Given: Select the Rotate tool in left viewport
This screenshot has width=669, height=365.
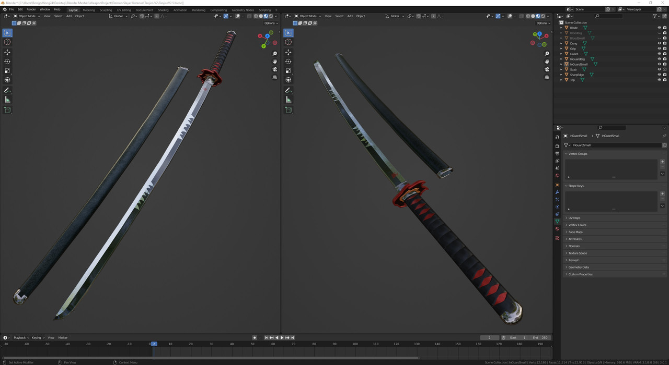Looking at the screenshot, I should [x=7, y=62].
